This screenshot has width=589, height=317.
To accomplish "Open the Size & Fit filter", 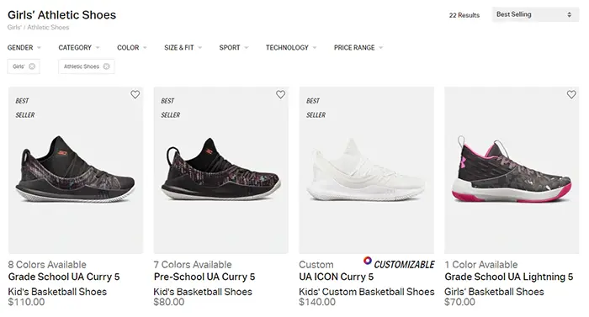I will coord(183,48).
